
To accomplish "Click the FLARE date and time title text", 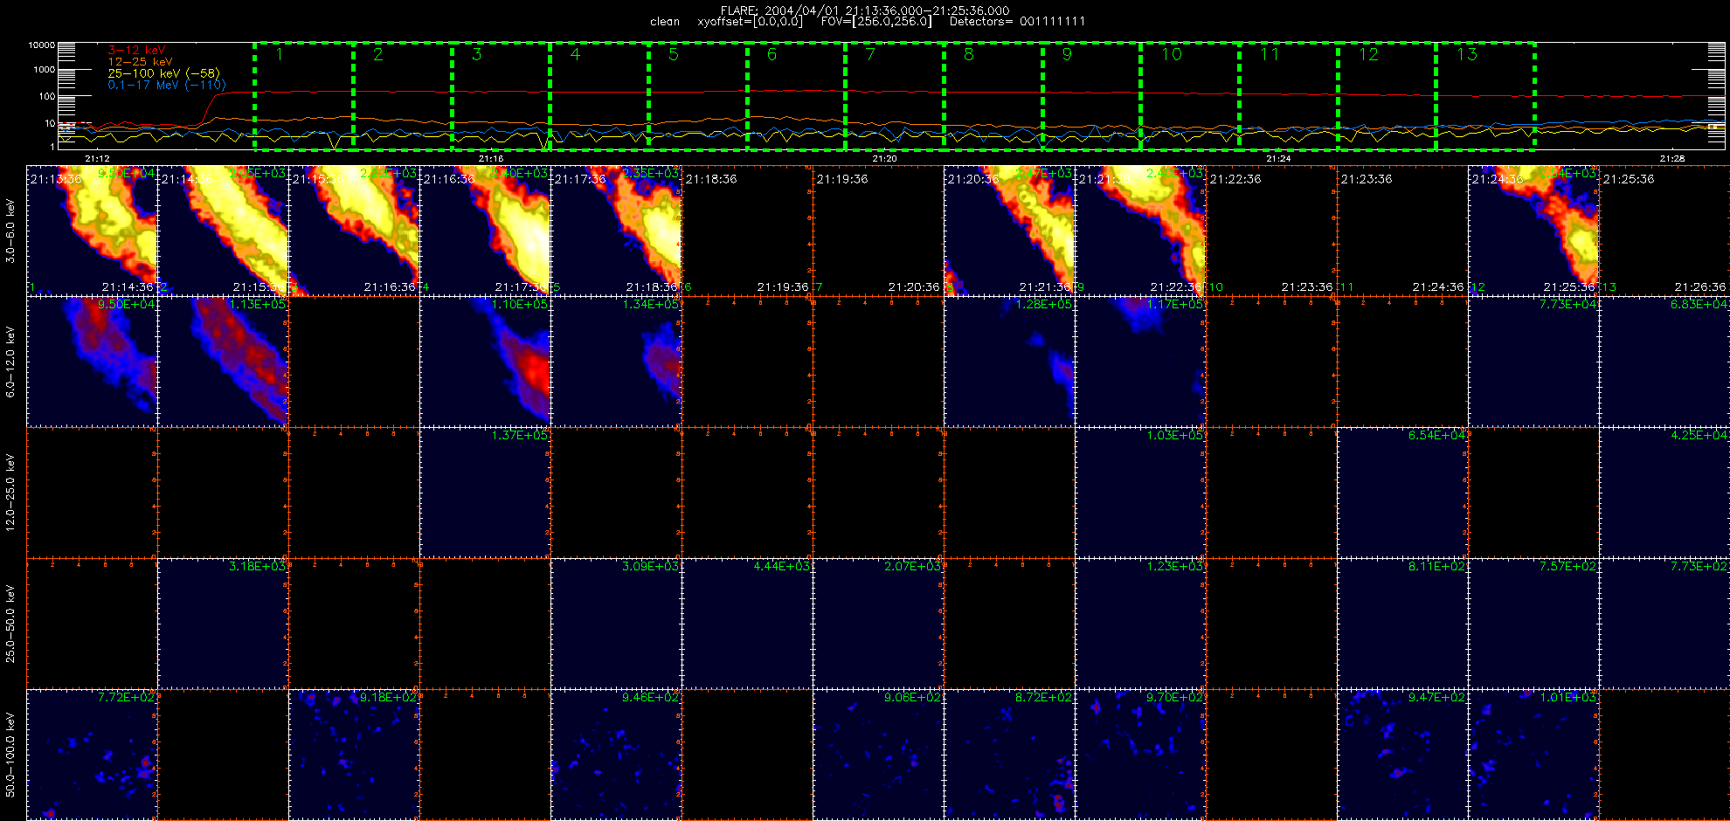I will click(x=865, y=10).
